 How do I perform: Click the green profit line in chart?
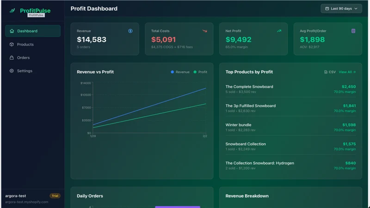pyautogui.click(x=149, y=116)
